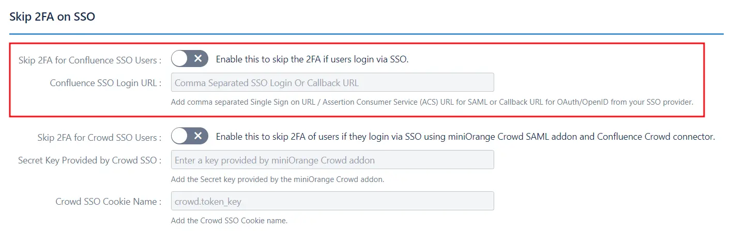Click the X icon in Crowd SSO toggle
The image size is (732, 231).
[x=198, y=136]
